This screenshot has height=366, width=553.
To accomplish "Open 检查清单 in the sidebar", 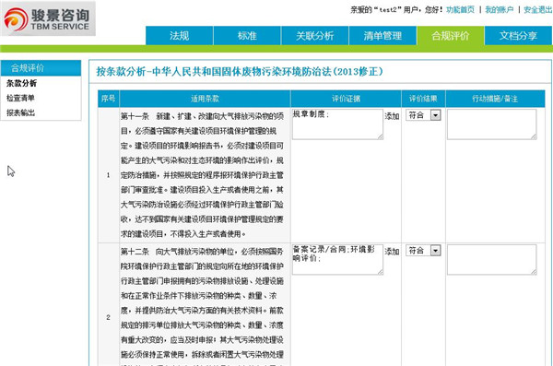I will pyautogui.click(x=20, y=98).
